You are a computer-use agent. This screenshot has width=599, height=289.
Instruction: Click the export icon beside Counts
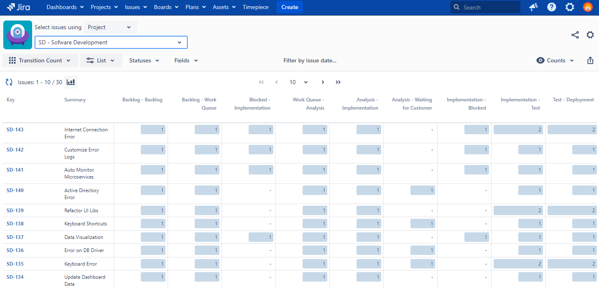point(590,60)
